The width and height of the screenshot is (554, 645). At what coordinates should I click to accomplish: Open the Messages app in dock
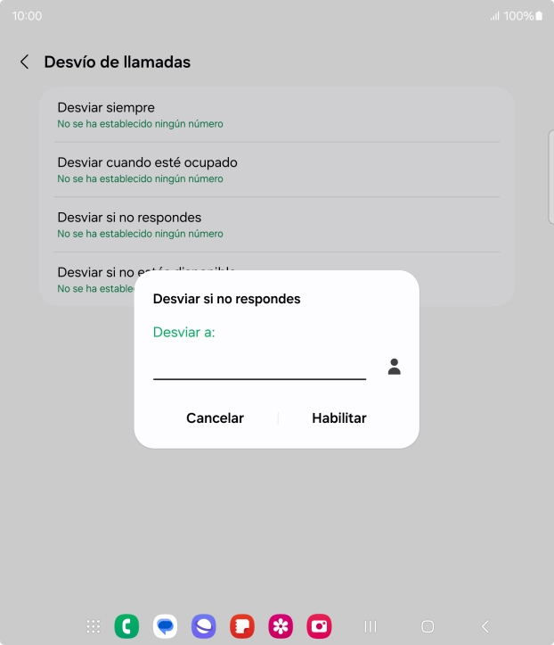point(165,626)
